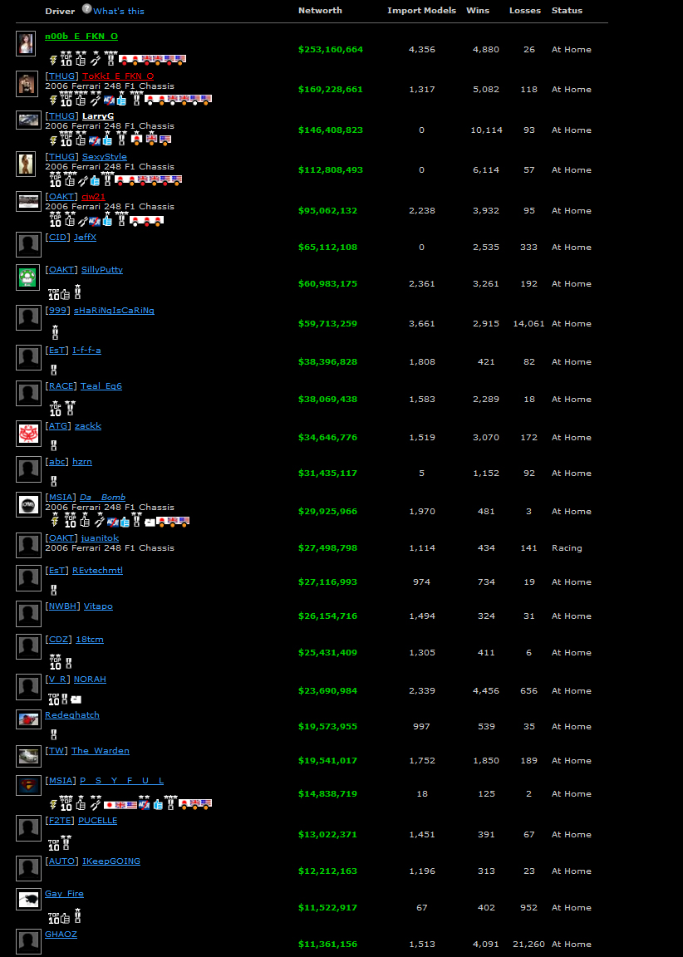Click the Top 10 badge under SillyPutty
683x957 pixels.
click(54, 293)
